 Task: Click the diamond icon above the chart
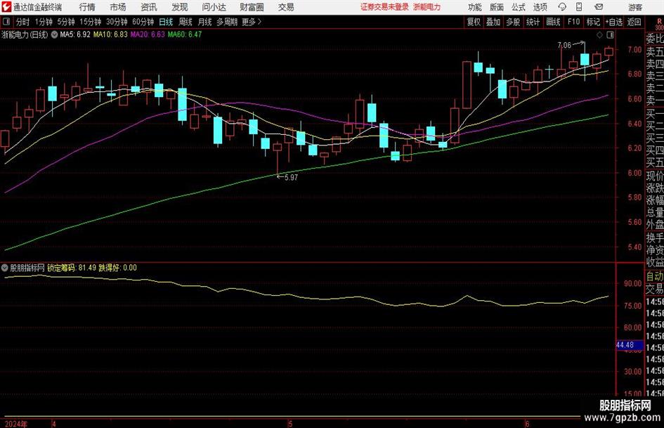click(599, 34)
